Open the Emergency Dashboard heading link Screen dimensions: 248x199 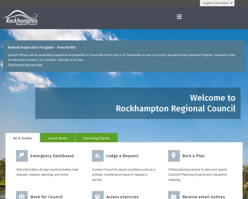tap(52, 156)
